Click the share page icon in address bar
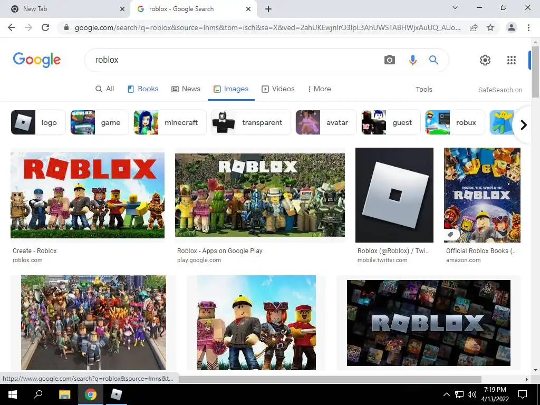This screenshot has height=405, width=540. click(474, 27)
